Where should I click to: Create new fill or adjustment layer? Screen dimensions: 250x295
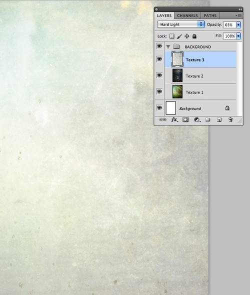pos(197,119)
